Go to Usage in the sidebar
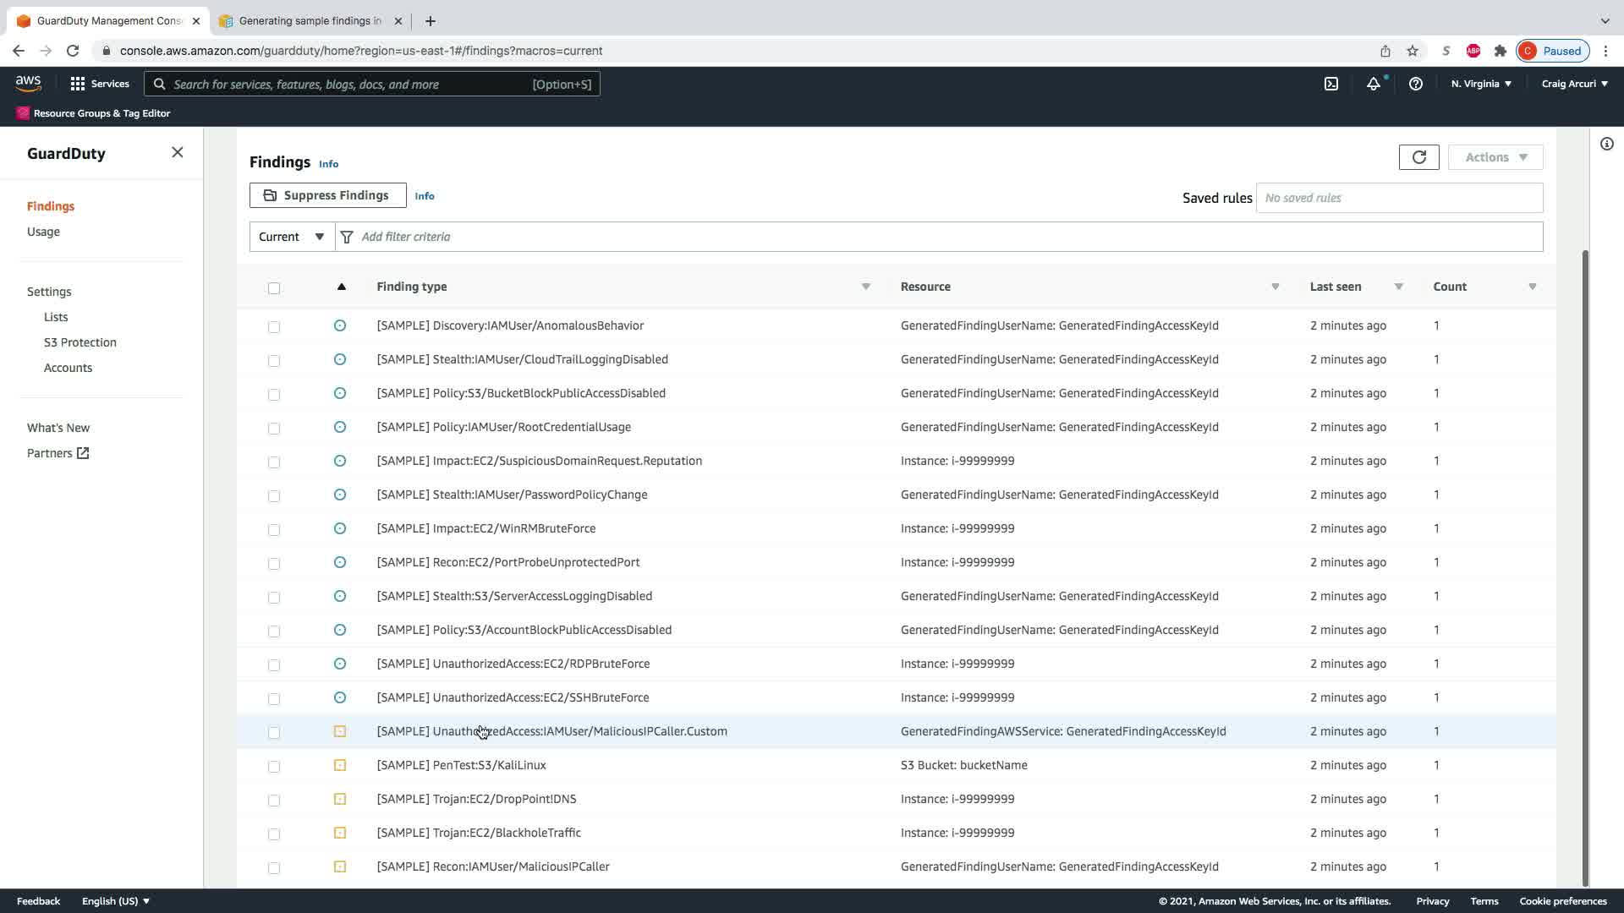The image size is (1624, 913). point(43,232)
